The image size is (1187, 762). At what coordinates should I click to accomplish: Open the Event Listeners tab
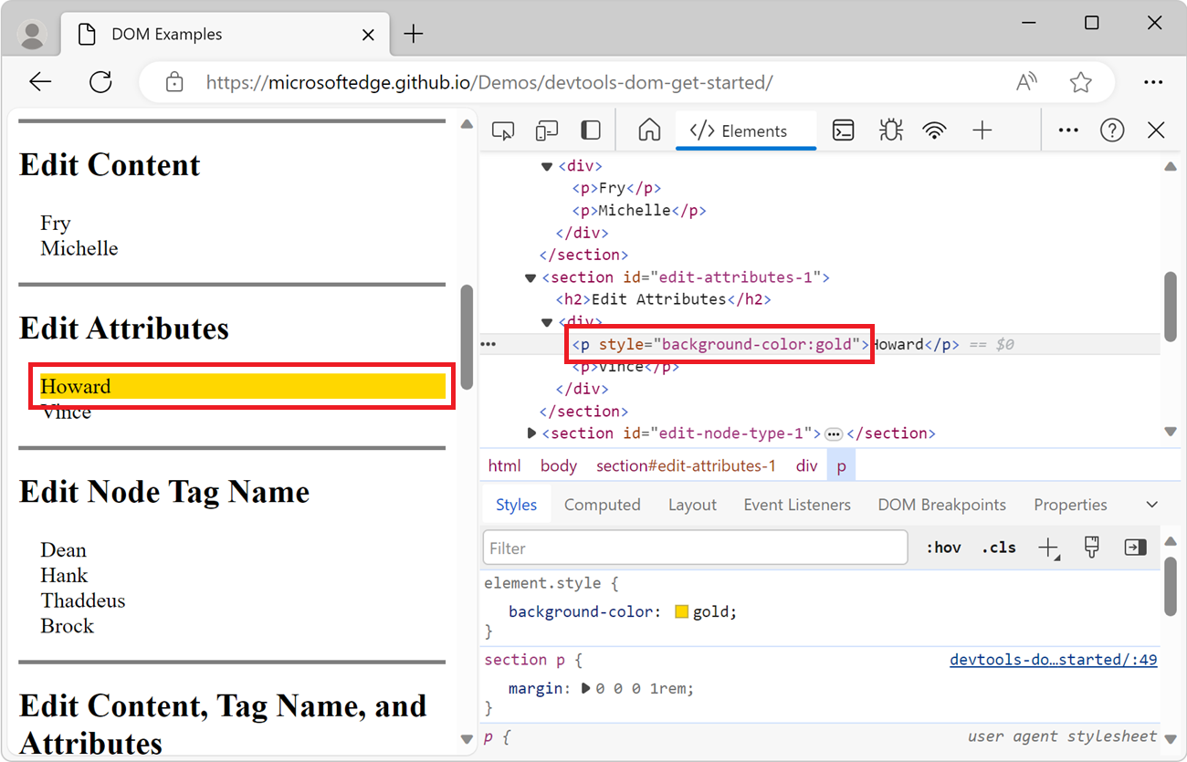(x=796, y=504)
